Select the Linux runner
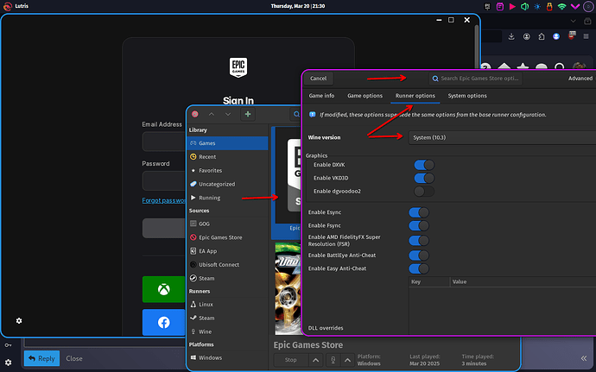Image resolution: width=596 pixels, height=372 pixels. pyautogui.click(x=227, y=305)
